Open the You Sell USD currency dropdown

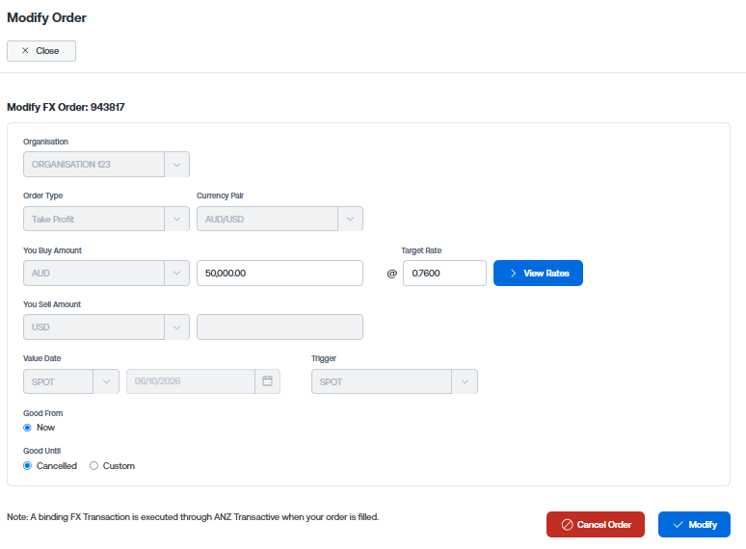[106, 327]
